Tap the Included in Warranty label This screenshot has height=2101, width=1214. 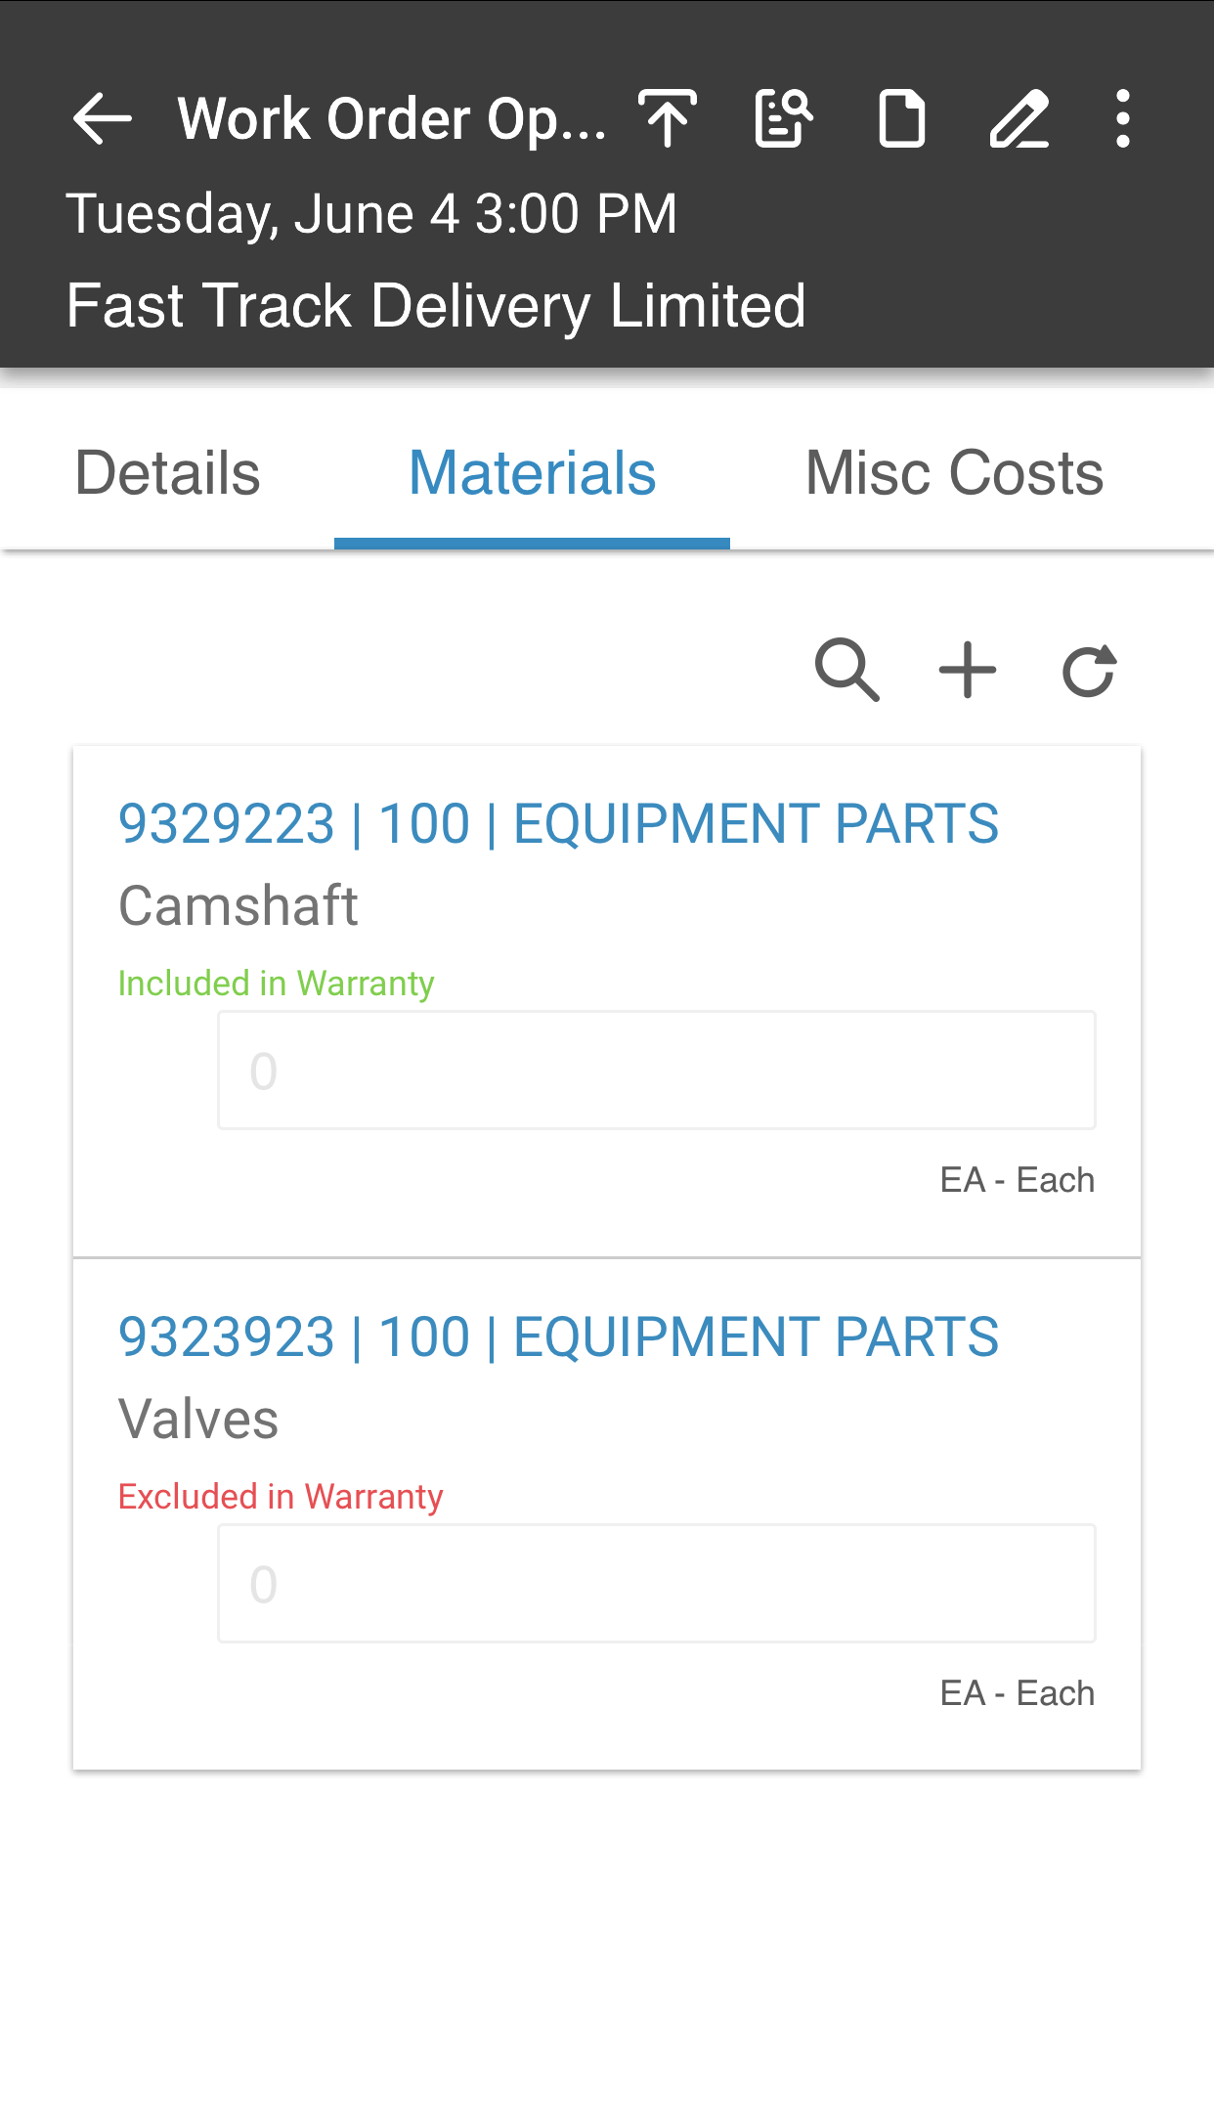pyautogui.click(x=277, y=984)
